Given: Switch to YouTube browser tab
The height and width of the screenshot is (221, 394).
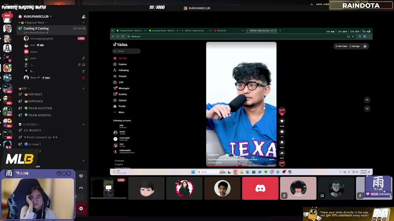Looking at the screenshot, I should point(229,31).
